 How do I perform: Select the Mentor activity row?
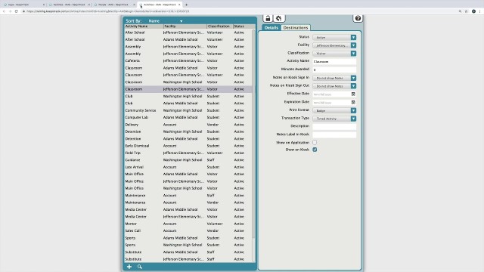(188, 224)
